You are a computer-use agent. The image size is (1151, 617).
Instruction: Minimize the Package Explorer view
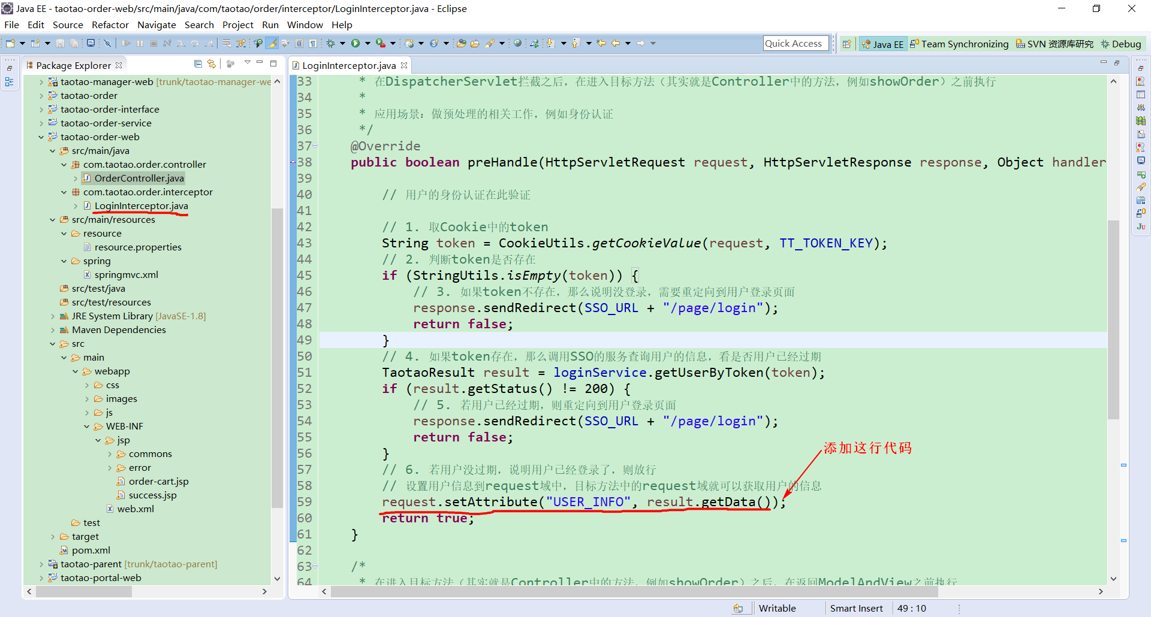tap(260, 63)
